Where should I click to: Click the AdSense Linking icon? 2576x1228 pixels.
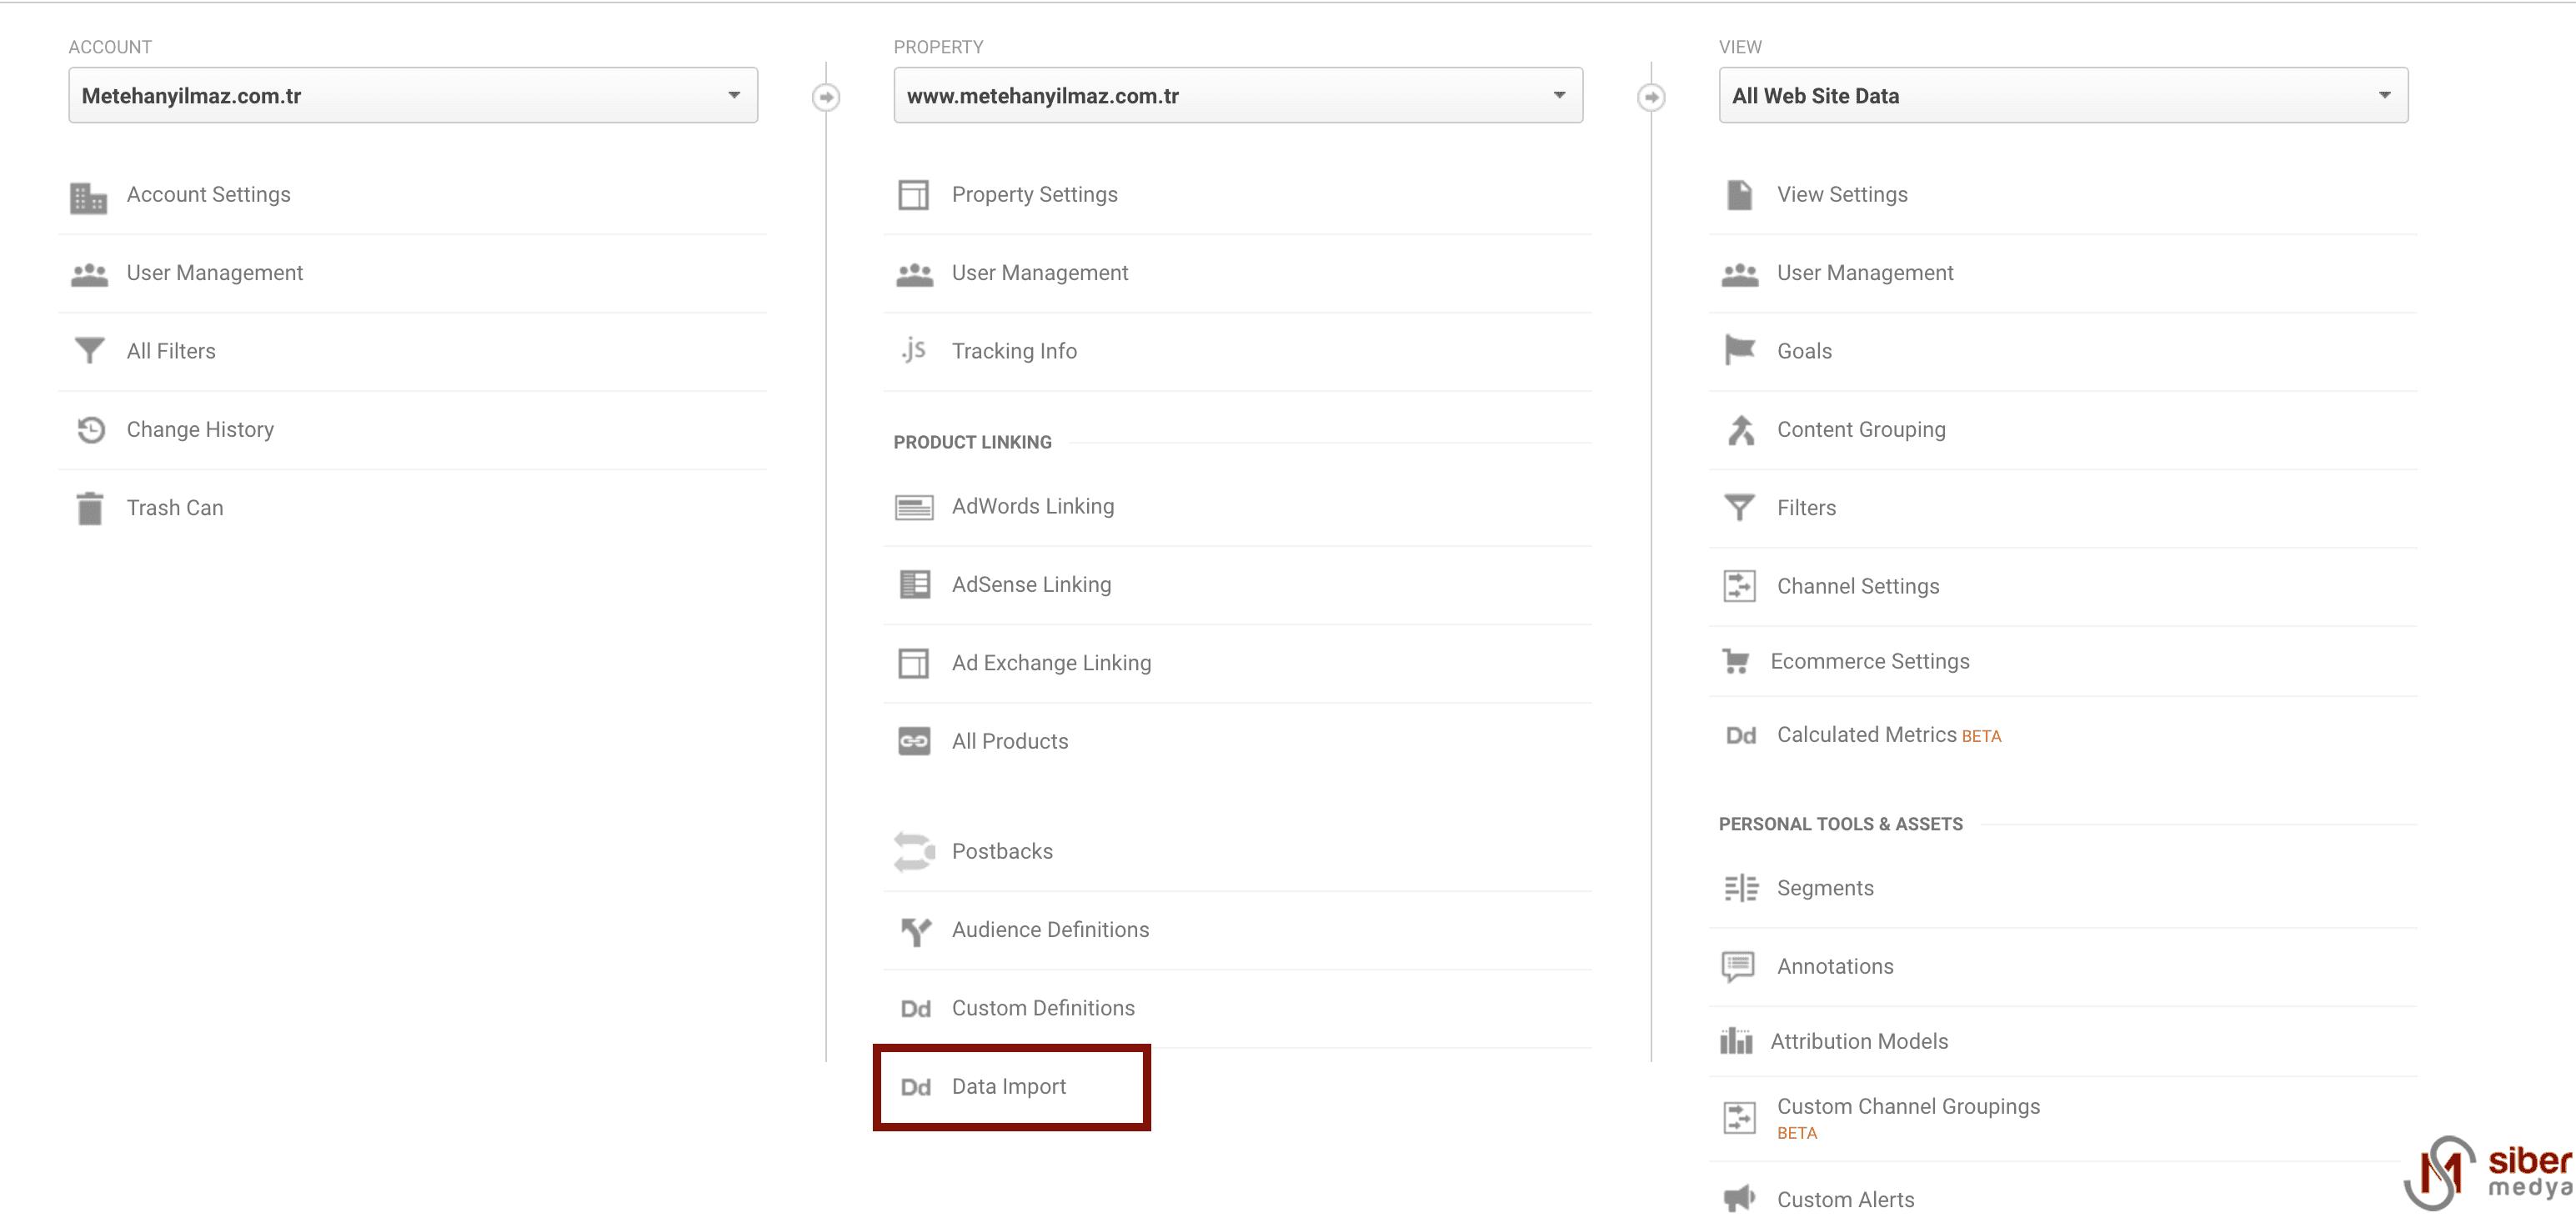click(914, 585)
